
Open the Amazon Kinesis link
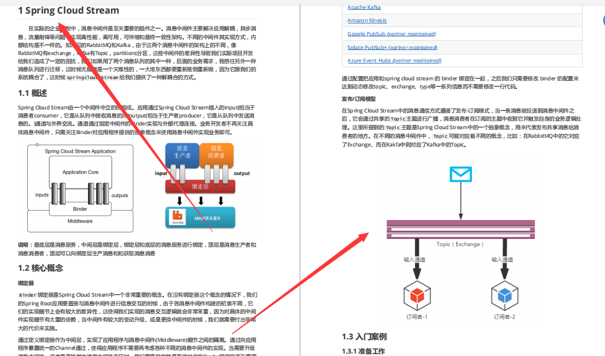(x=367, y=20)
